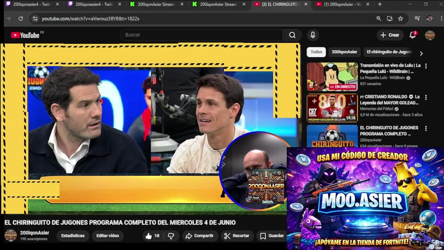Open a new browser tab with plus

pyautogui.click(x=380, y=5)
